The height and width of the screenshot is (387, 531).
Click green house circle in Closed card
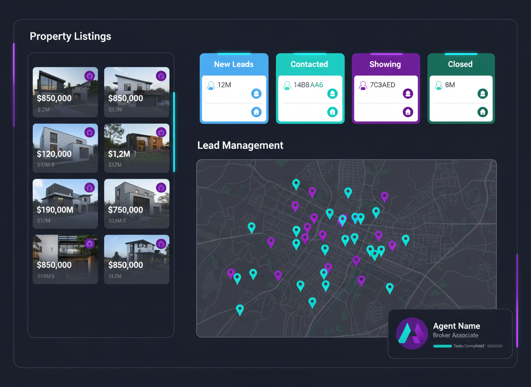pyautogui.click(x=483, y=112)
